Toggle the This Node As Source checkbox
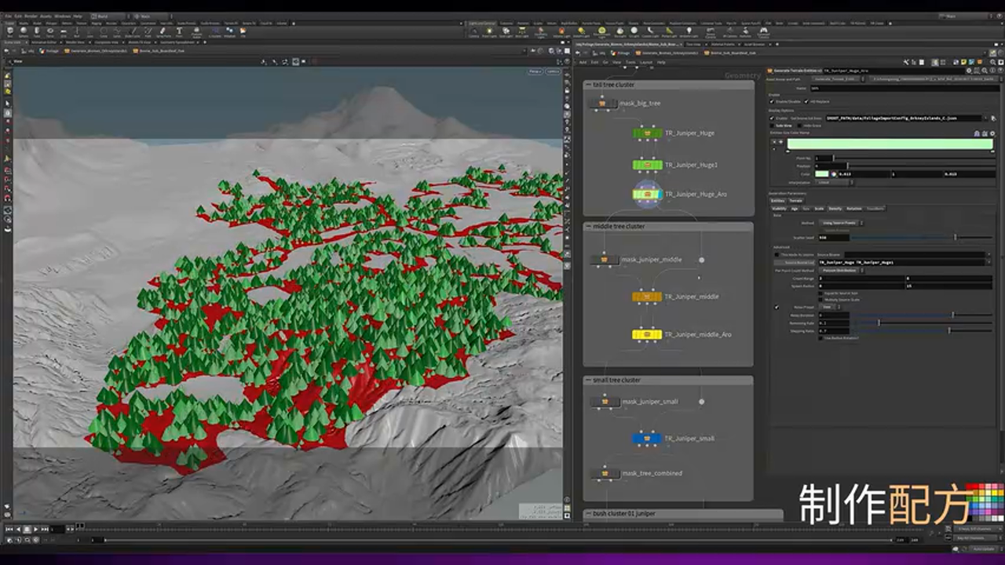Viewport: 1005px width, 565px height. coord(777,254)
